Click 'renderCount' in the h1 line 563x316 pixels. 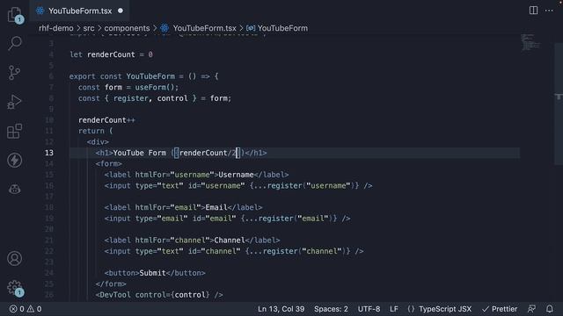click(x=203, y=153)
